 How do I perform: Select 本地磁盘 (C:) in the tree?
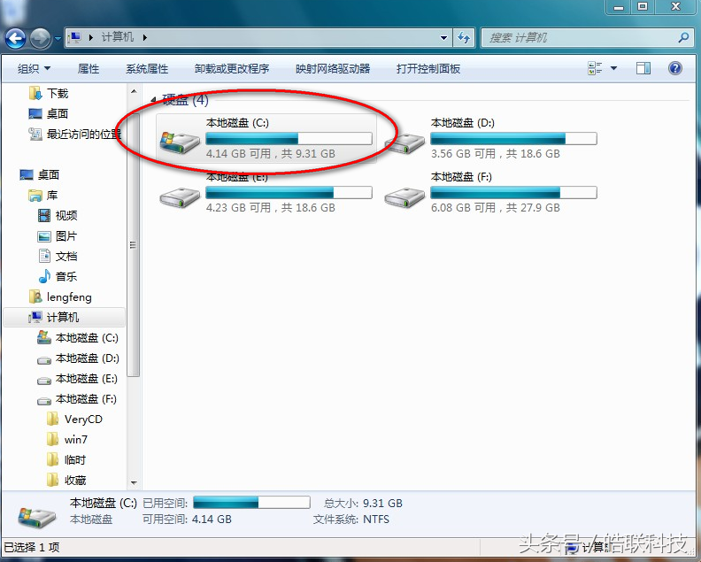coord(78,338)
